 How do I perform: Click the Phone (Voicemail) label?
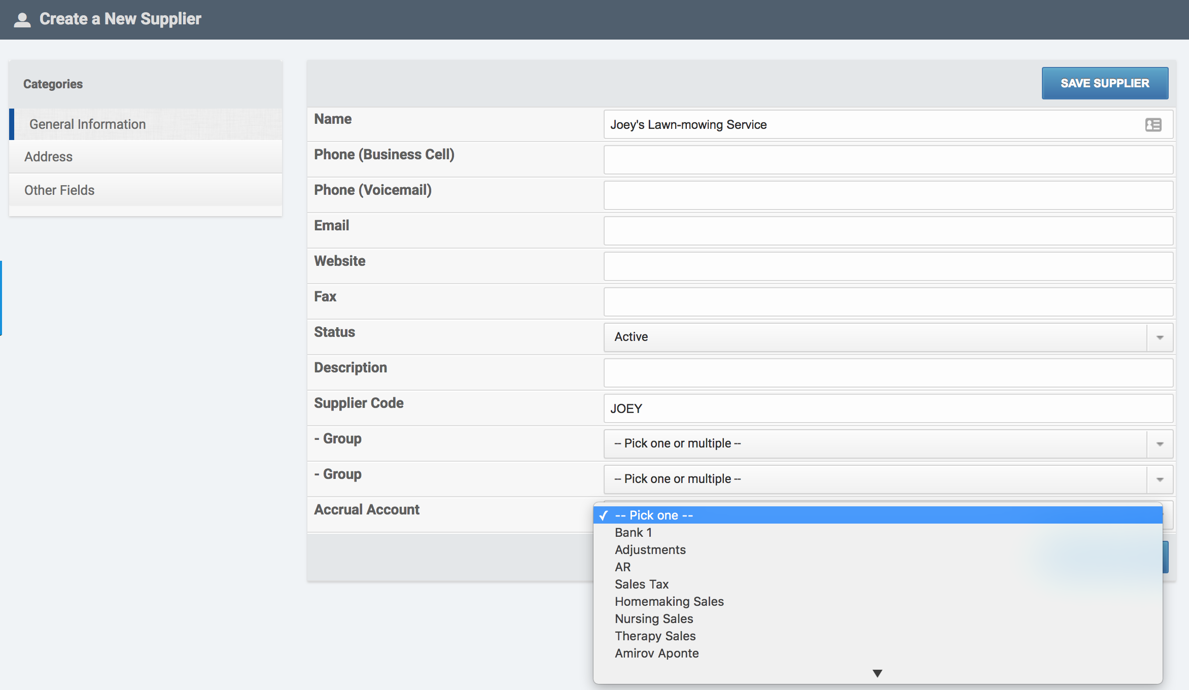373,190
